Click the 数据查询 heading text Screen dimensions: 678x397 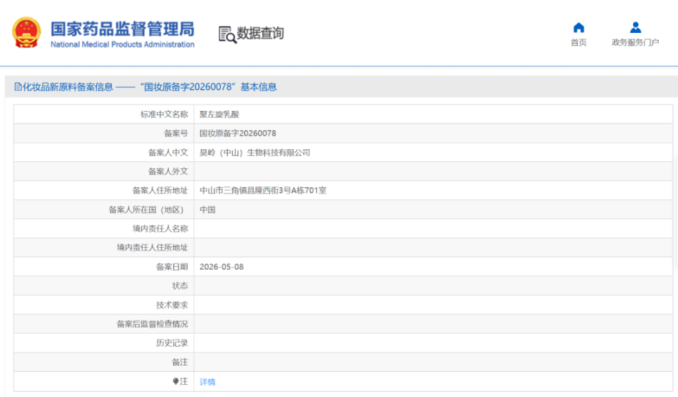261,33
